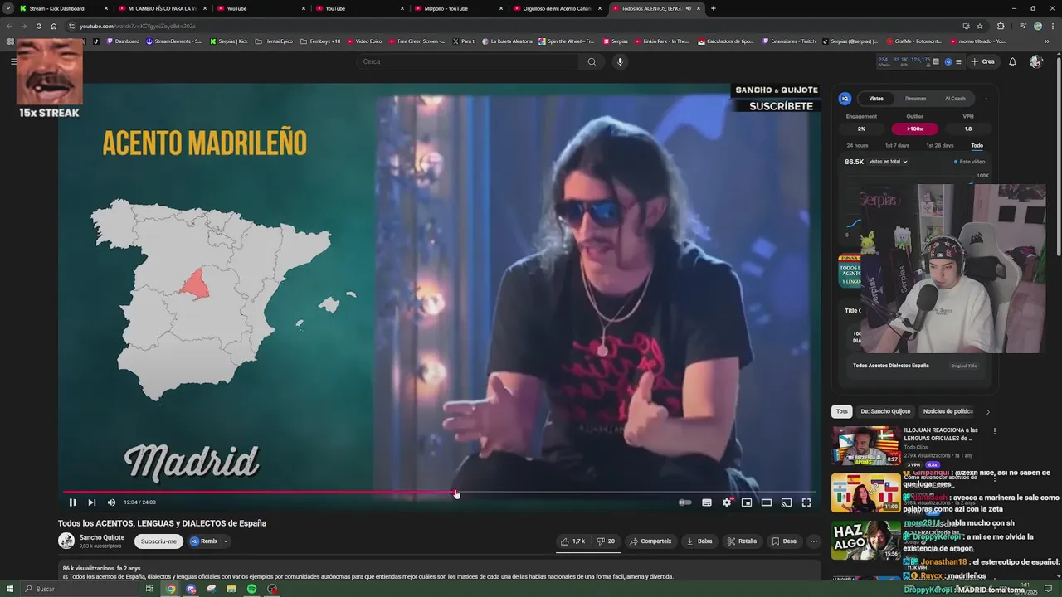Open the miniplayer mode
Screen dimensions: 1062x597
(x=747, y=502)
